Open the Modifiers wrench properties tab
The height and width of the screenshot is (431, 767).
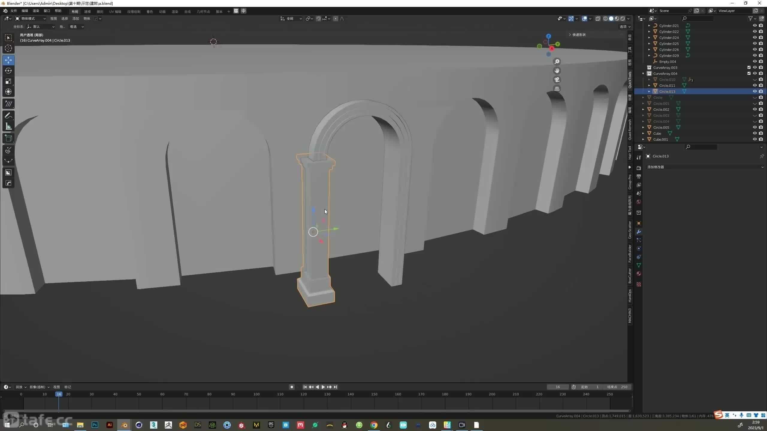coord(639,232)
